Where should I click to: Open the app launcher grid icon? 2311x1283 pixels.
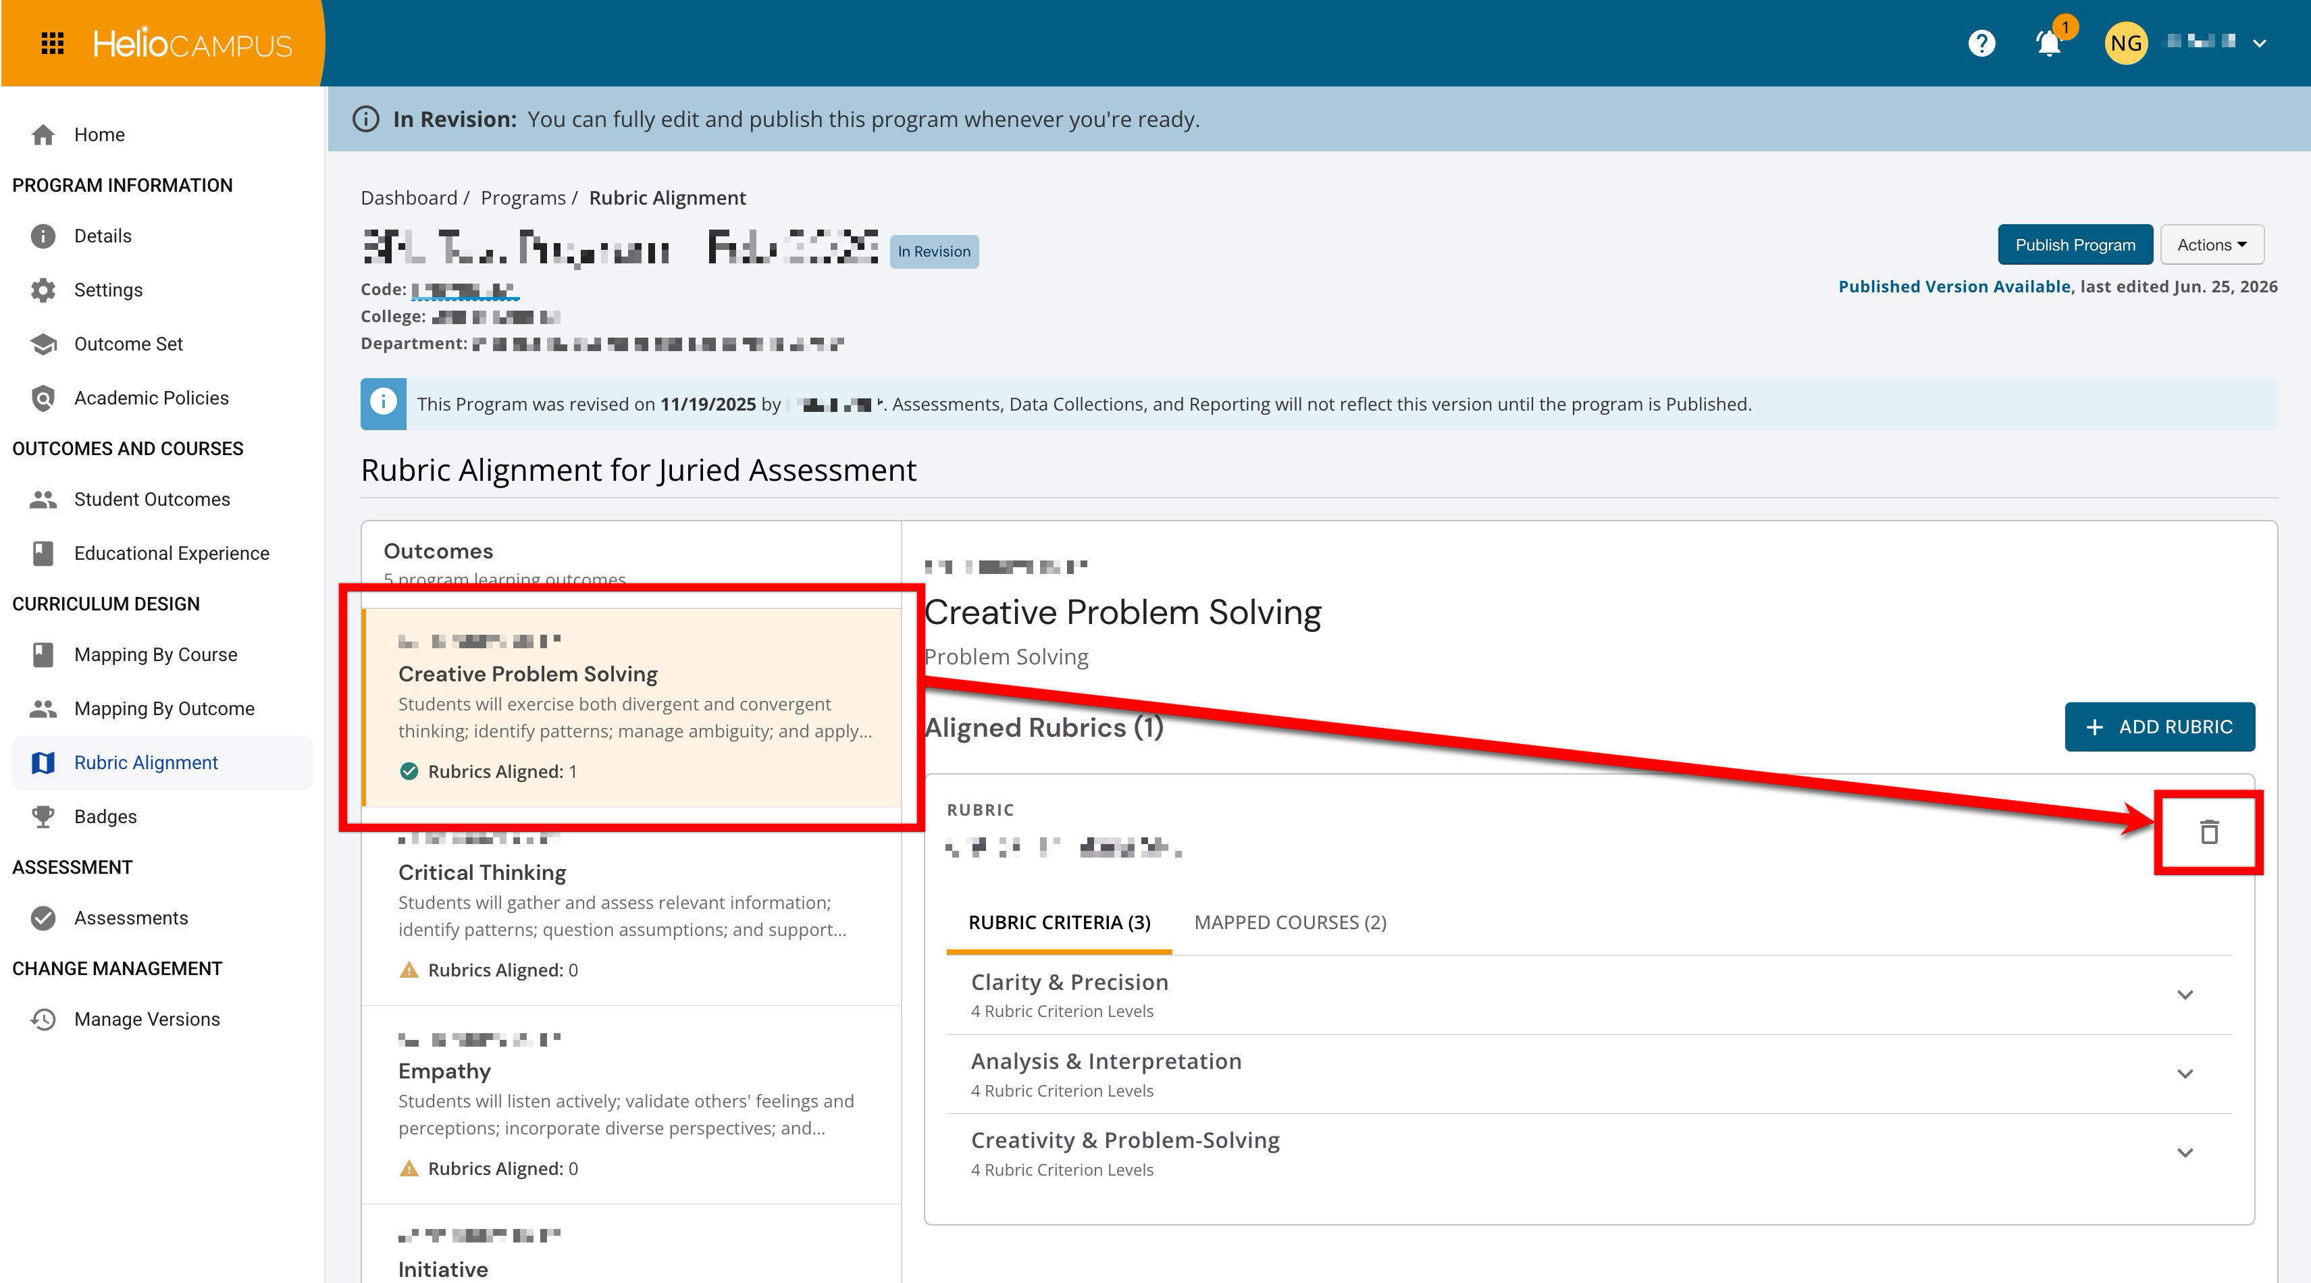tap(53, 43)
